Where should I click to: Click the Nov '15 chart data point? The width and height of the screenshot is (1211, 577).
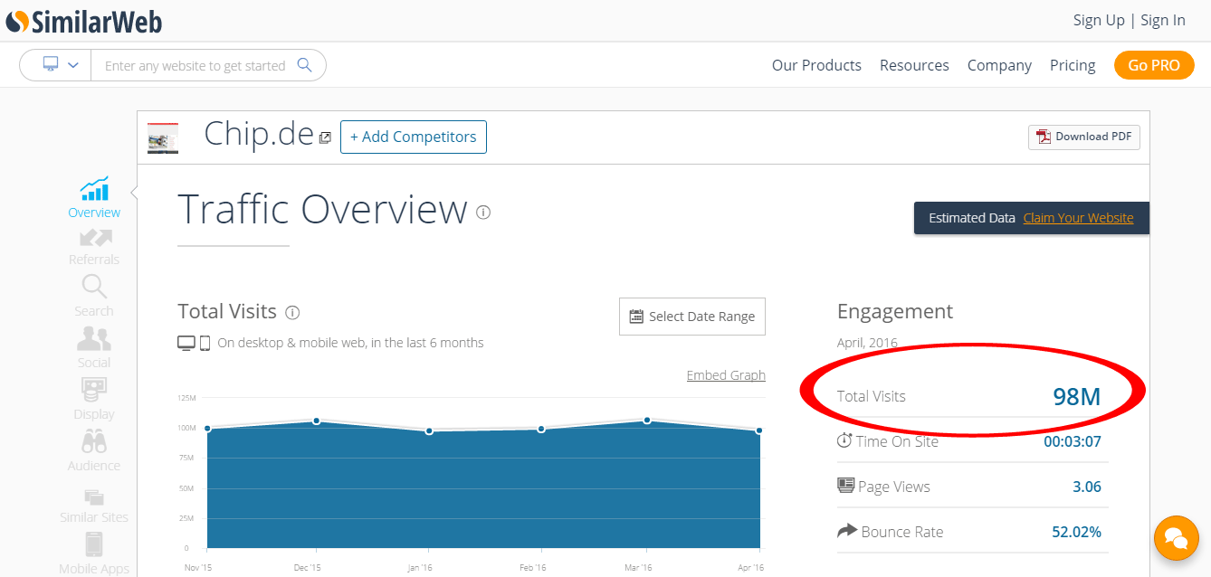(207, 429)
